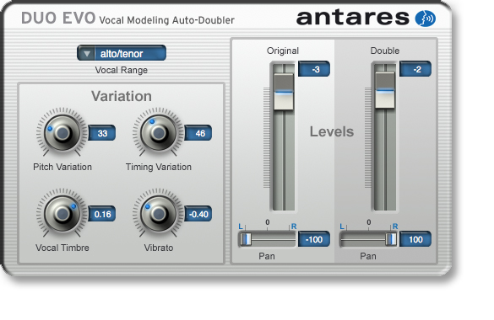Image resolution: width=494 pixels, height=320 pixels.
Task: Click the Timing Variation knob
Action: [x=158, y=133]
